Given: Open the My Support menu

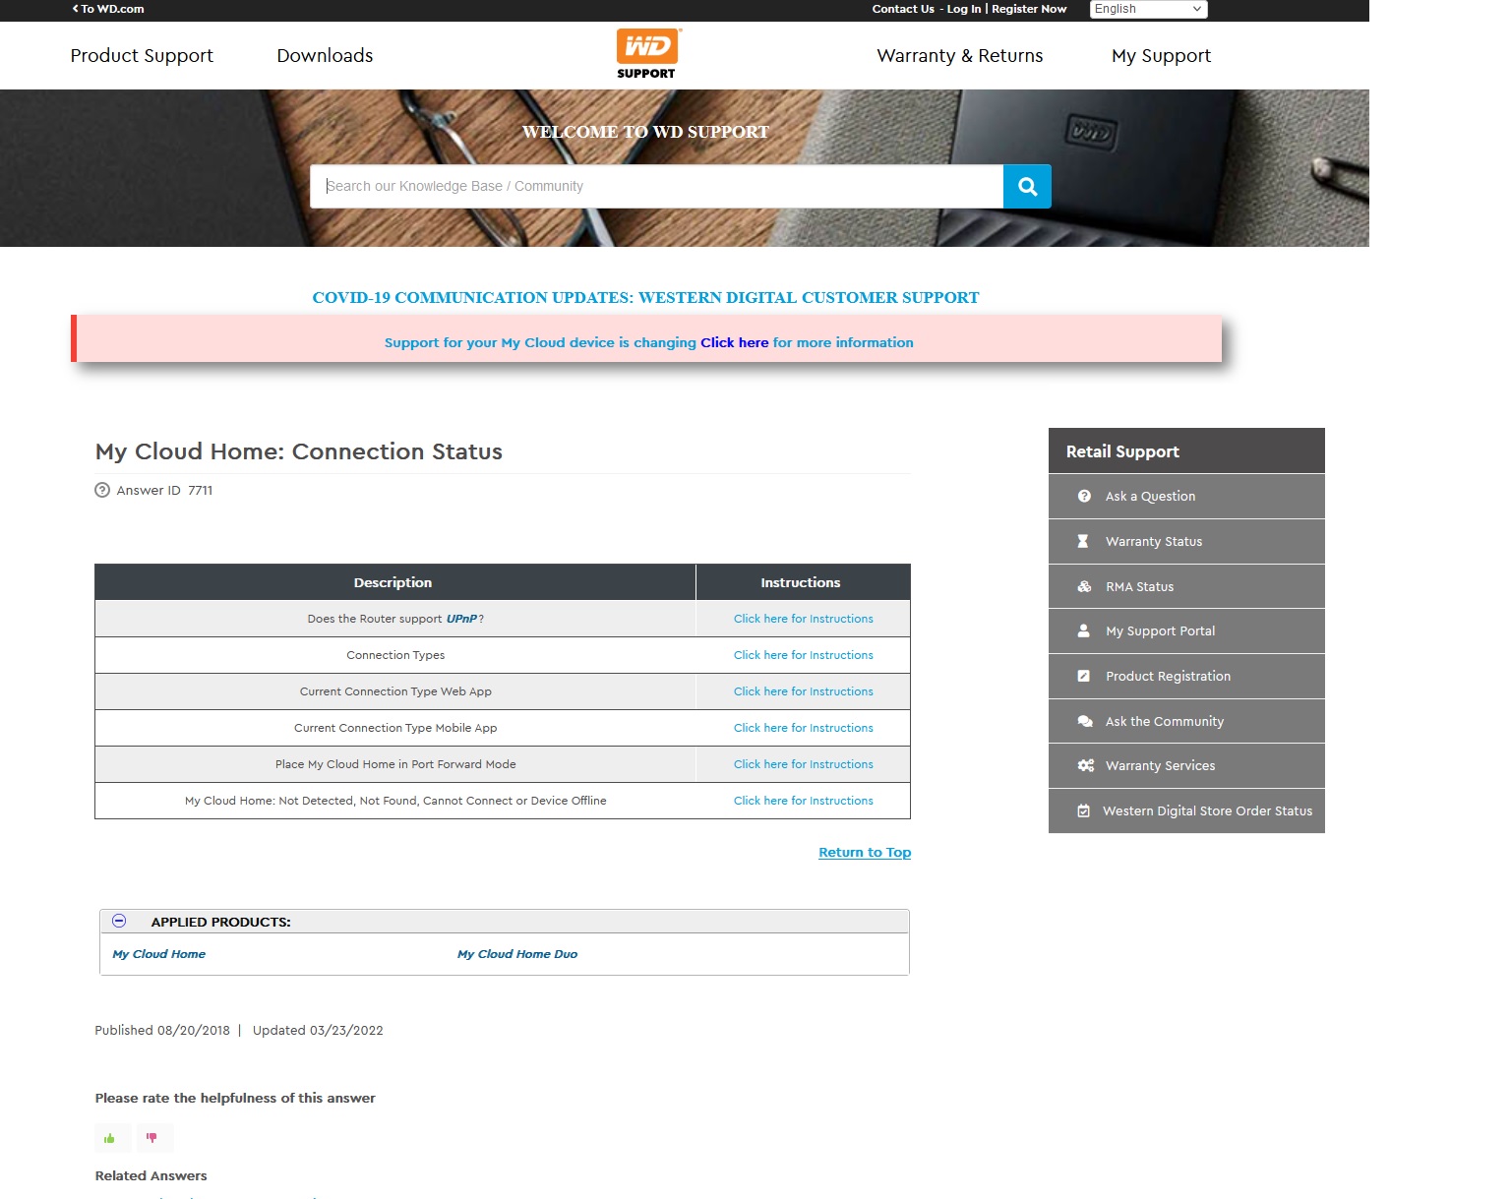Looking at the screenshot, I should click(x=1161, y=55).
